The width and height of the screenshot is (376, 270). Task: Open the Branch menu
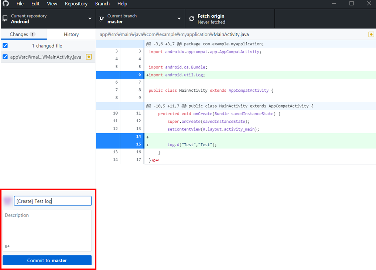point(102,4)
